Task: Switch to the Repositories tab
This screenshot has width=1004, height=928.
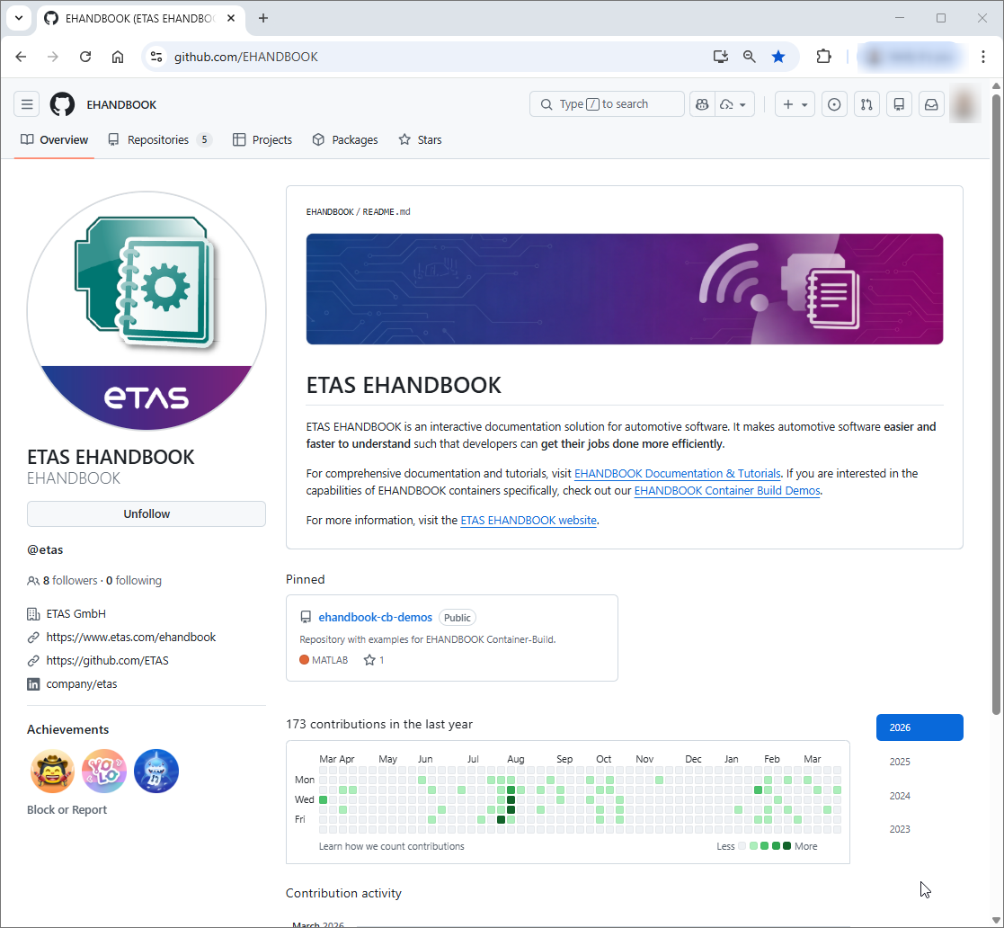Action: tap(158, 139)
